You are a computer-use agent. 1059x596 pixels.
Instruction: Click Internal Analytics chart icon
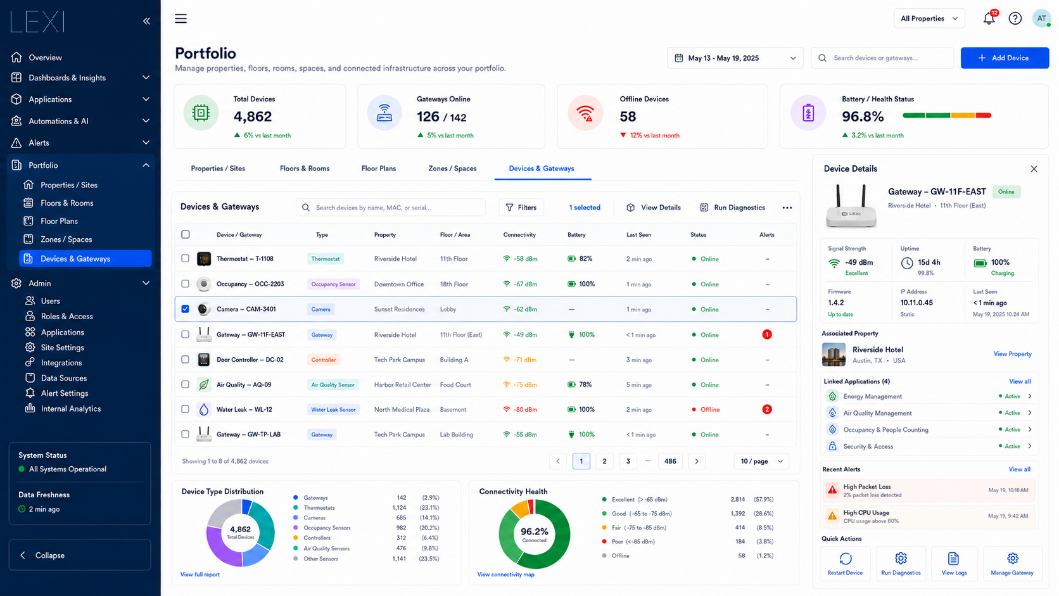pyautogui.click(x=30, y=409)
